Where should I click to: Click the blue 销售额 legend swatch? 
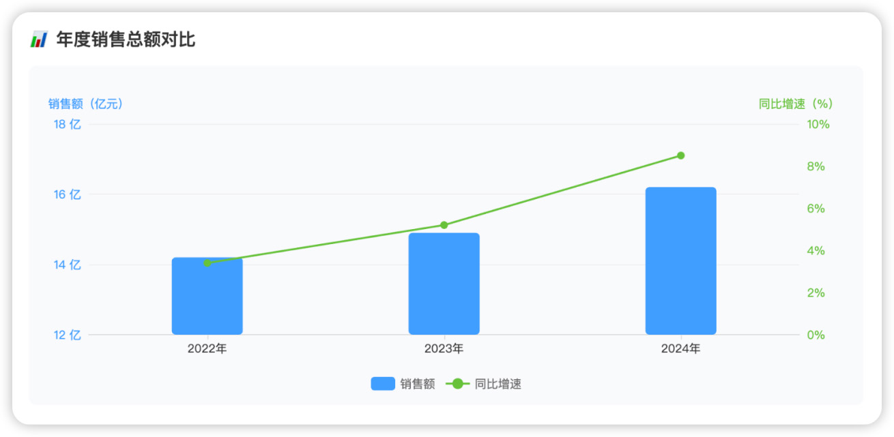[383, 384]
